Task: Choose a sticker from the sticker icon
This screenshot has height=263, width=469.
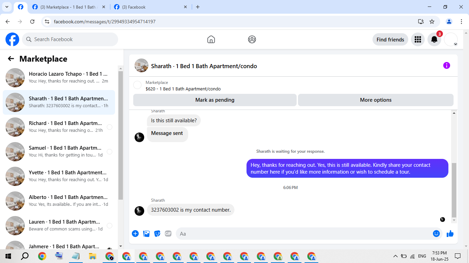Action: 157,234
